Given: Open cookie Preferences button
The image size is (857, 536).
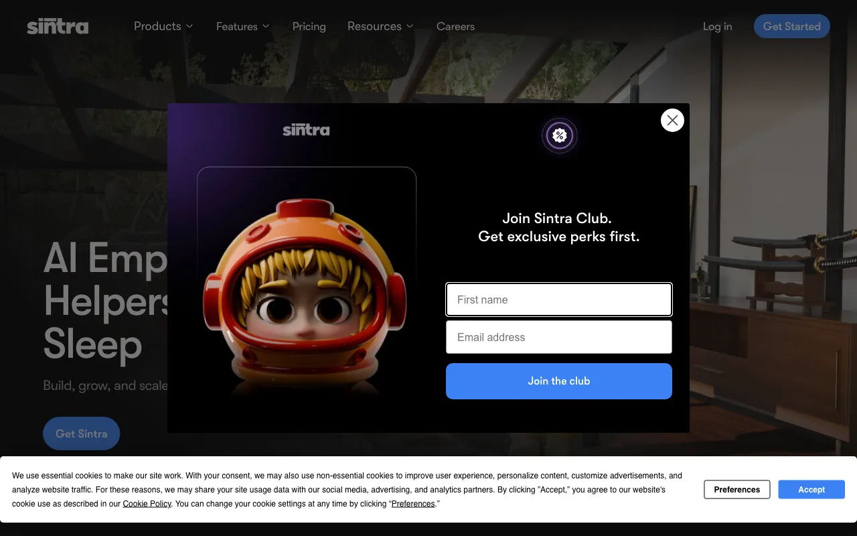Looking at the screenshot, I should tap(737, 490).
